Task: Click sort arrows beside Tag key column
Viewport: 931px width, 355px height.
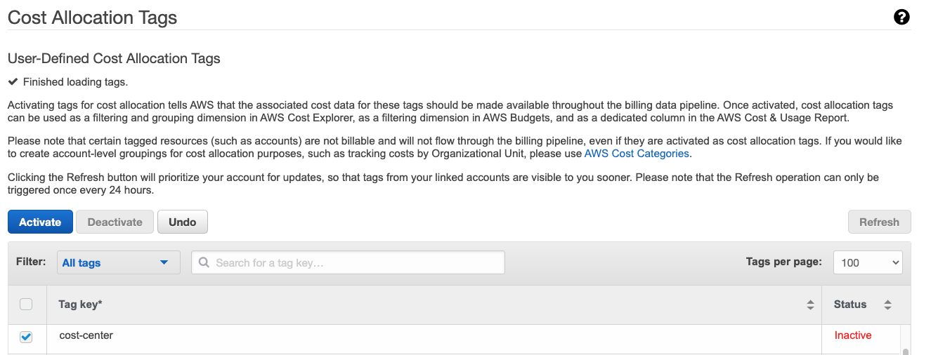Action: coord(810,304)
